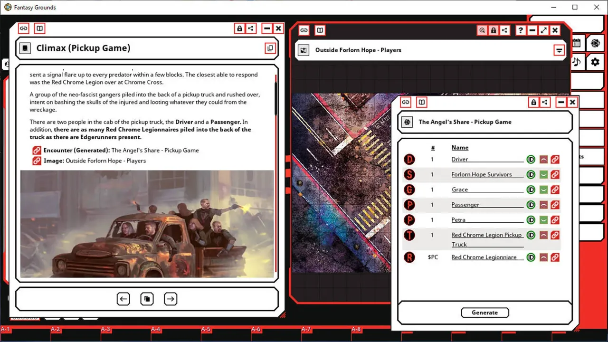Image resolution: width=608 pixels, height=342 pixels.
Task: Toggle the ID status for Driver
Action: pos(531,159)
